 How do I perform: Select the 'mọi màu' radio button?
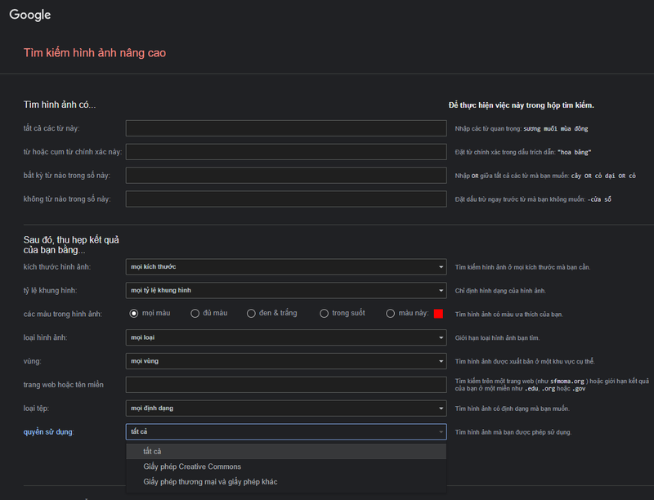tap(134, 314)
